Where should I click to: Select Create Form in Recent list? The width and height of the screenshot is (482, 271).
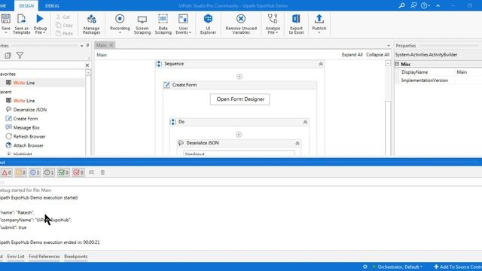[x=26, y=118]
